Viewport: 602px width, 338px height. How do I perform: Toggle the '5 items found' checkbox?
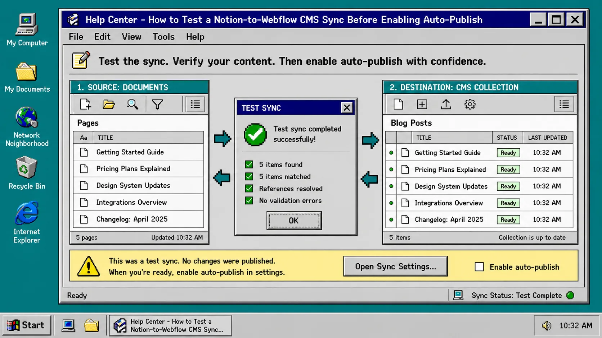[249, 165]
